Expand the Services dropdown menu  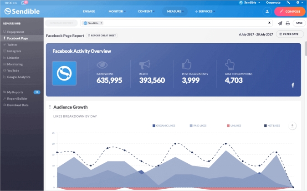[205, 11]
